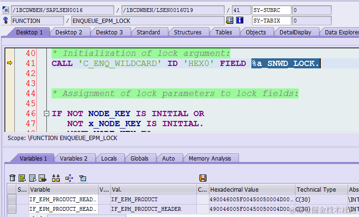Click the line number field showing 41
359x217 pixels.
(x=241, y=10)
